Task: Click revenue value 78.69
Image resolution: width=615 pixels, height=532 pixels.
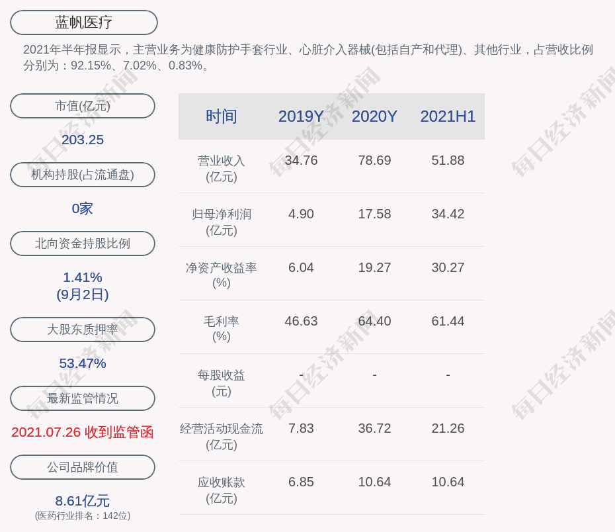Action: coord(374,161)
